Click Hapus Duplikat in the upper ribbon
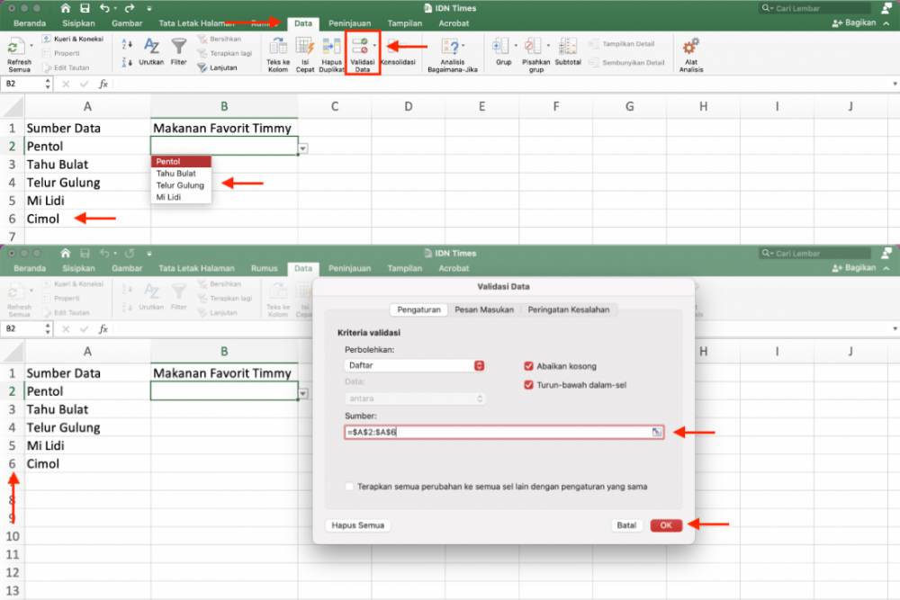Image resolution: width=900 pixels, height=600 pixels. pos(331,55)
